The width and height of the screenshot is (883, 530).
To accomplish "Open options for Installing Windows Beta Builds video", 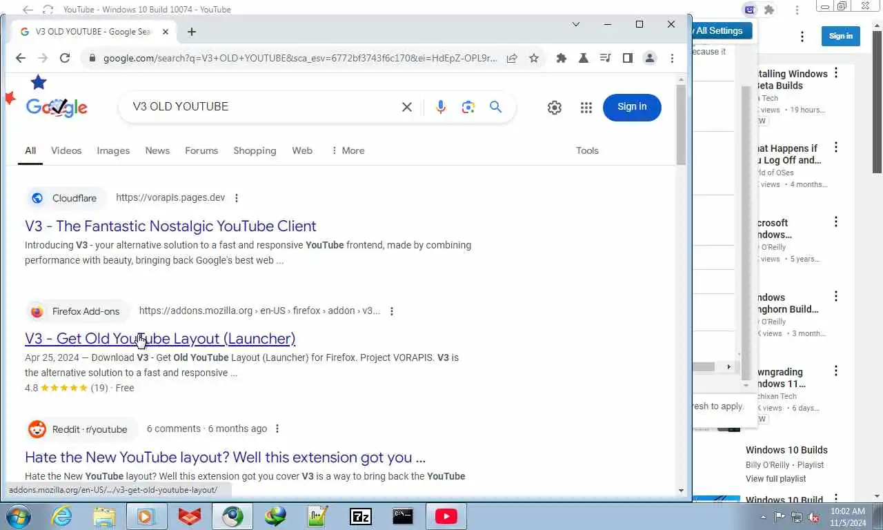I will coord(836,73).
